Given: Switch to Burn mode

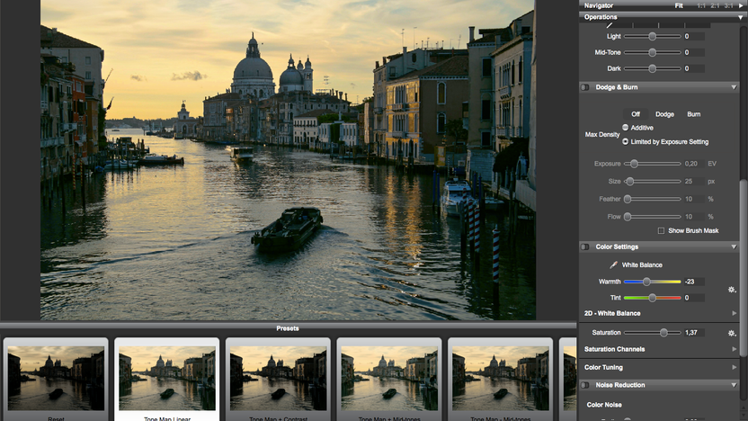Looking at the screenshot, I should point(694,114).
